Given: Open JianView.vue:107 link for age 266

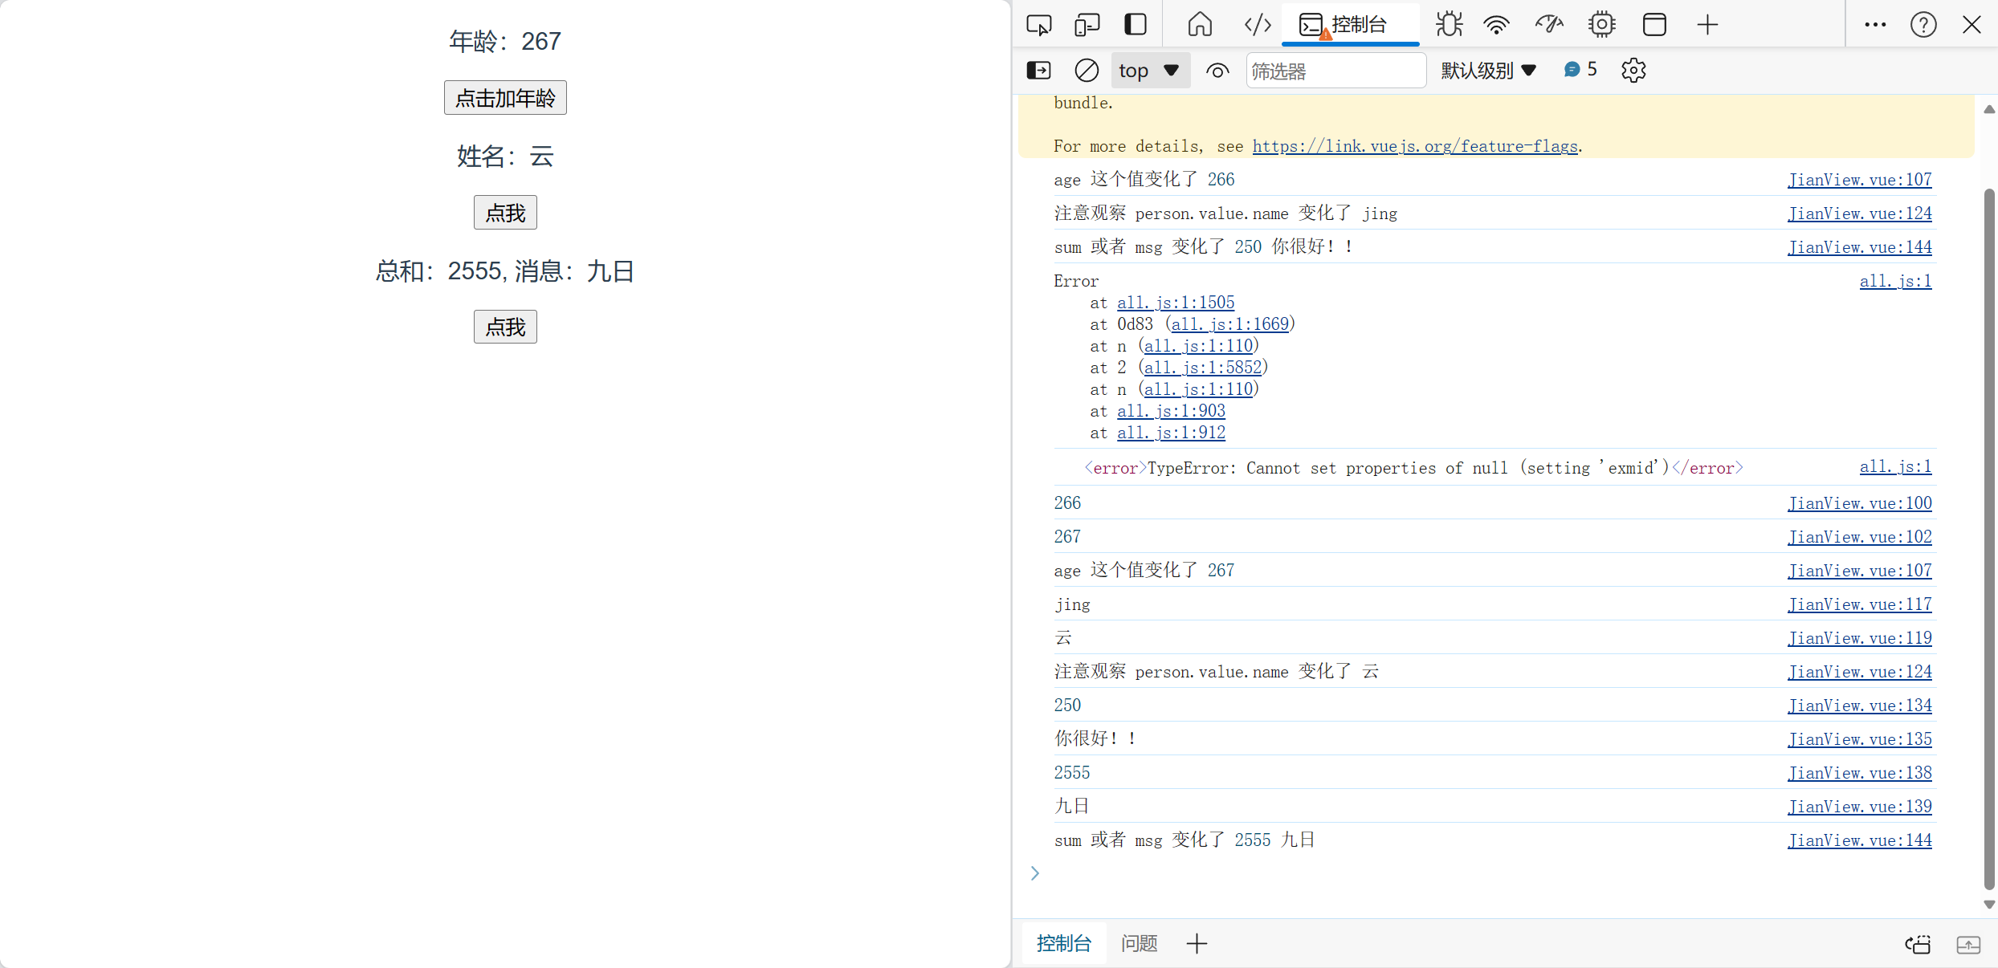Looking at the screenshot, I should click(x=1859, y=180).
